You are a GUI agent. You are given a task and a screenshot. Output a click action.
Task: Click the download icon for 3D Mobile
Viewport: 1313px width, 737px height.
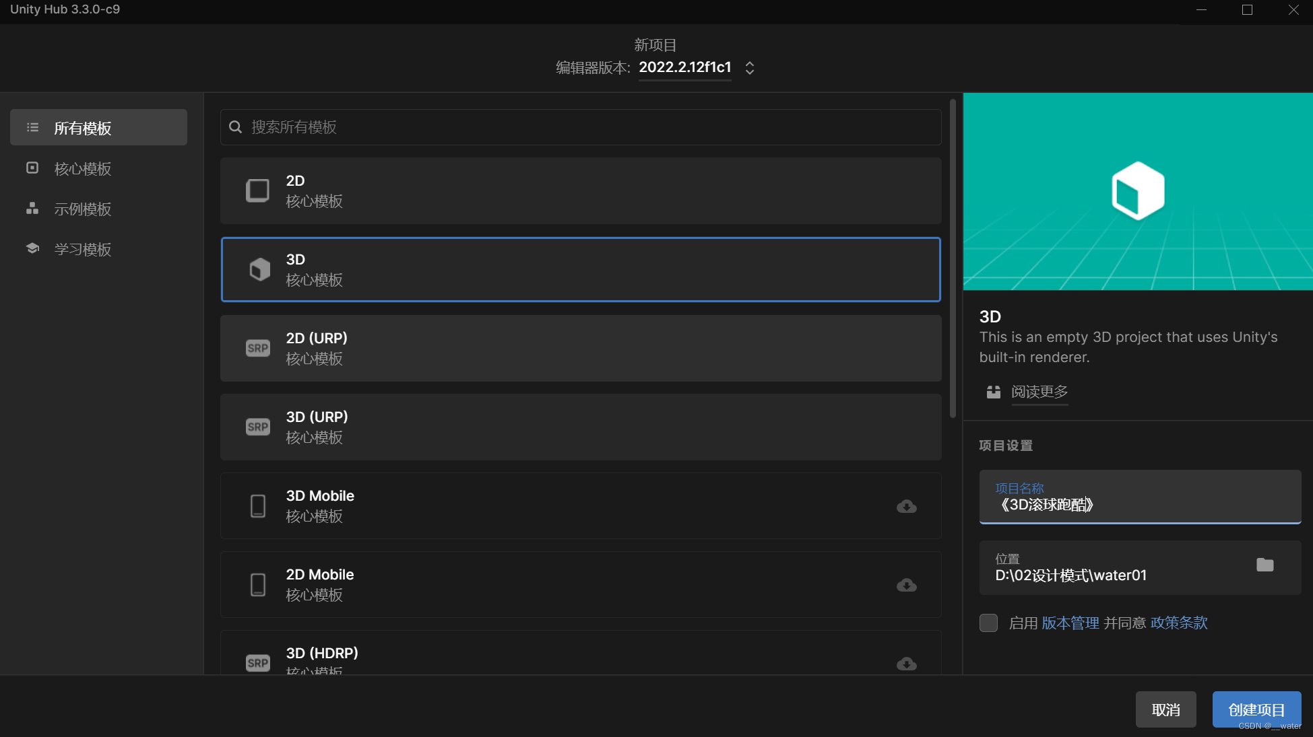pyautogui.click(x=906, y=506)
